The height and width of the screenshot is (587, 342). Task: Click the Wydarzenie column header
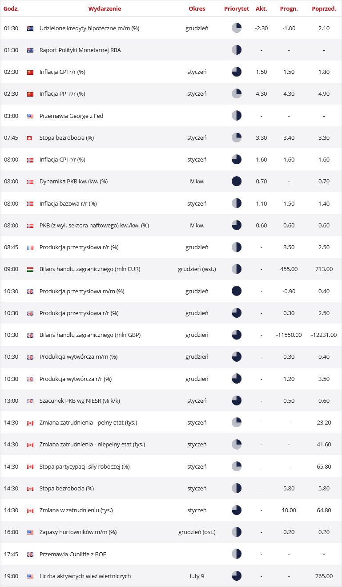click(x=105, y=8)
